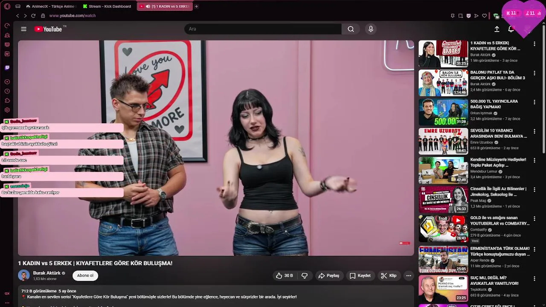Screen dimensions: 546x307
Task: Click video title '1 KADIN vs 5 ERKEK' text
Action: tap(95, 264)
